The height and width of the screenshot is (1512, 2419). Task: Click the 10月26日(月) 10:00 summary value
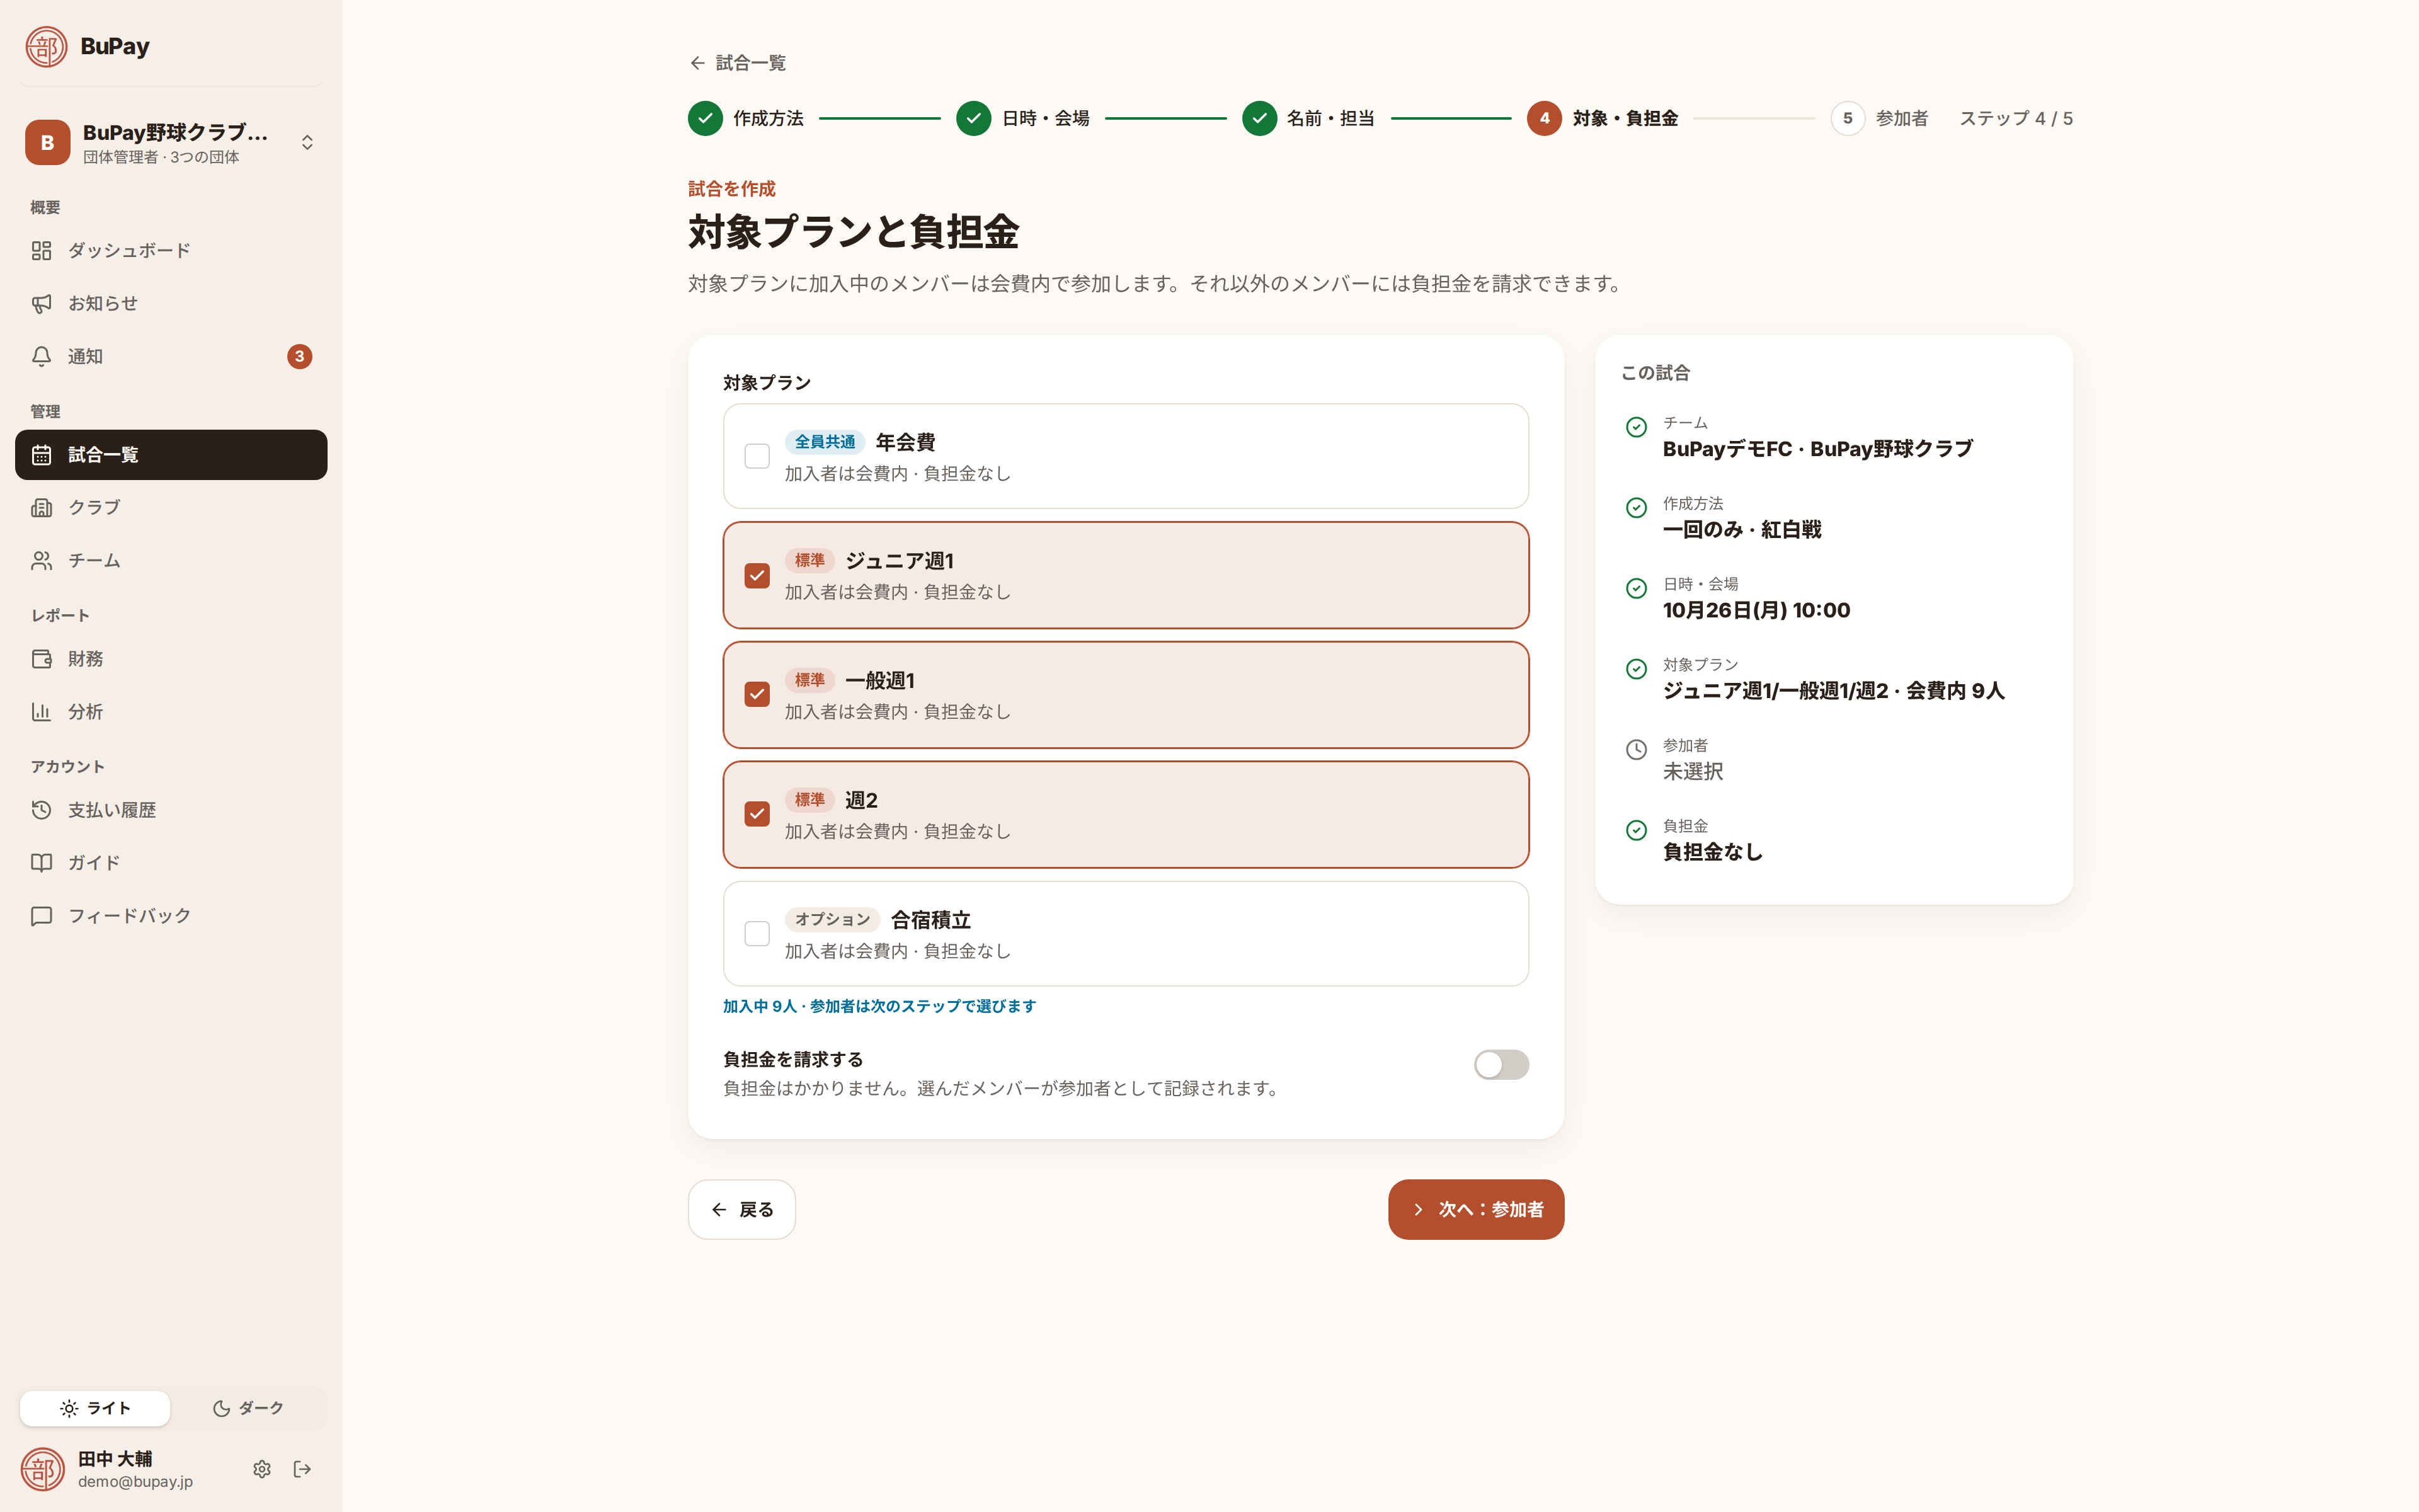[1756, 610]
